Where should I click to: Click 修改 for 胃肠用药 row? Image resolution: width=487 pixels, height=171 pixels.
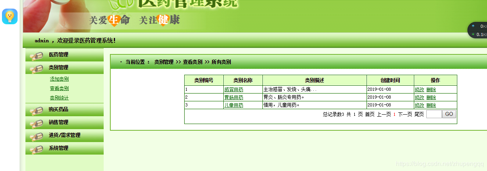tap(419, 97)
